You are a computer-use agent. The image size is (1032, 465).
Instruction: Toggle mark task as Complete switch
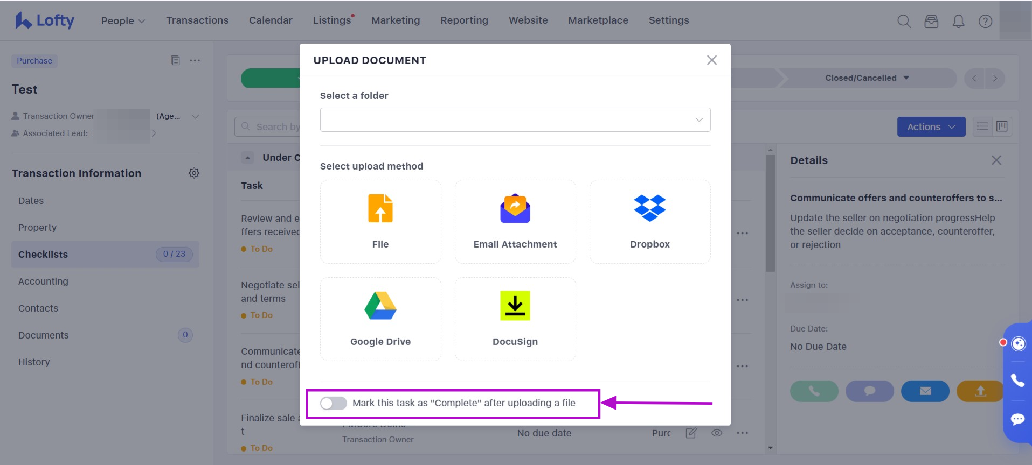click(x=333, y=403)
